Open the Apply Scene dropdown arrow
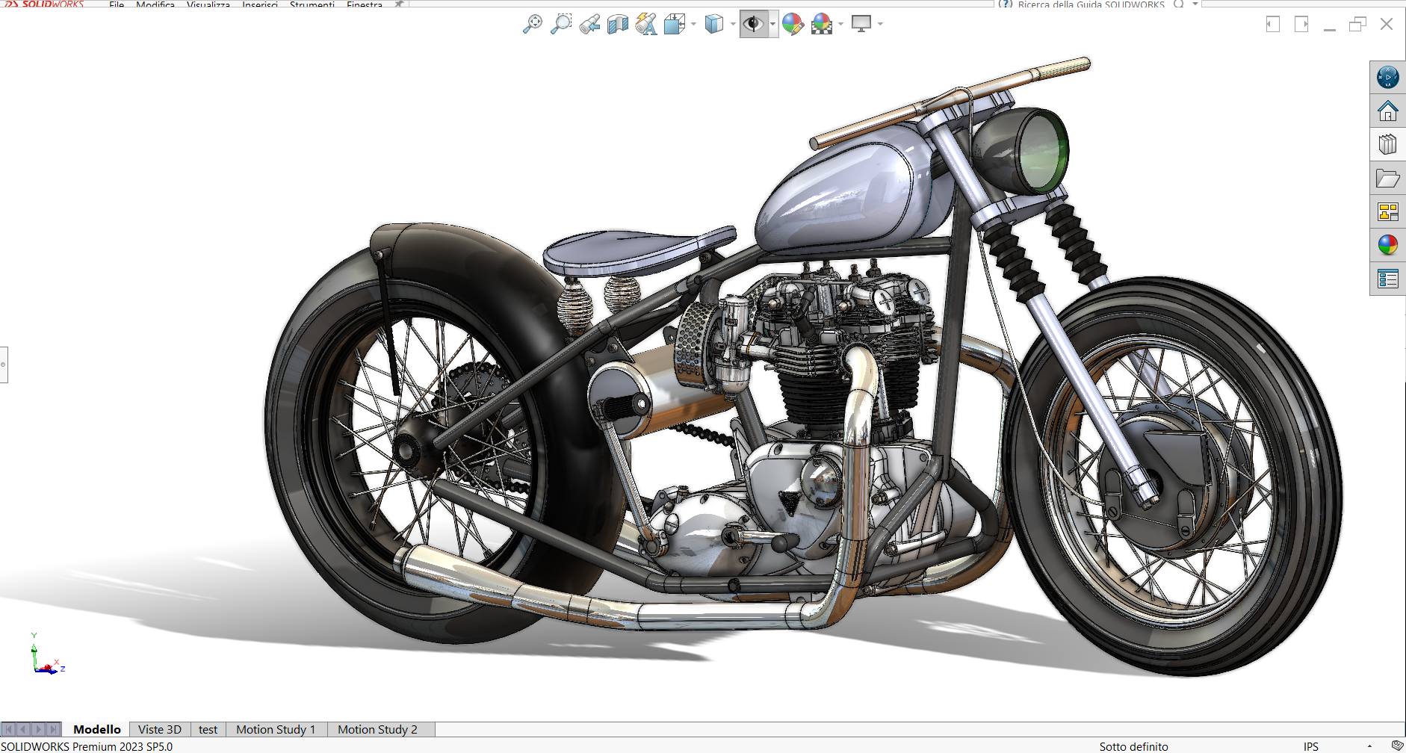The height and width of the screenshot is (753, 1406). (841, 24)
